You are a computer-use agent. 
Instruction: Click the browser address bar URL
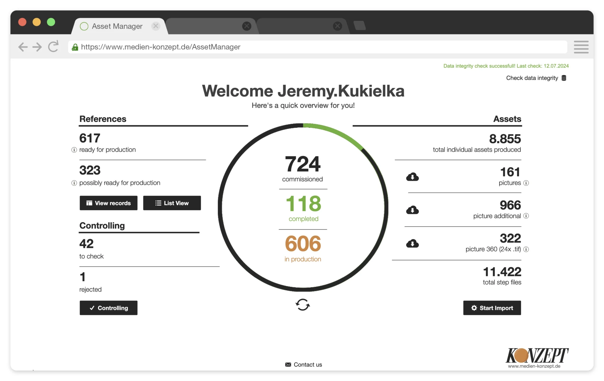click(x=161, y=47)
